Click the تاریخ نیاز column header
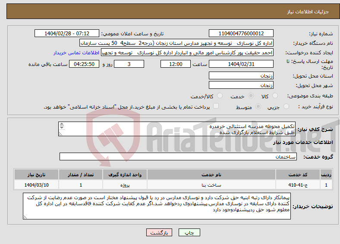Screen dimensions: 340x244 tap(36, 175)
